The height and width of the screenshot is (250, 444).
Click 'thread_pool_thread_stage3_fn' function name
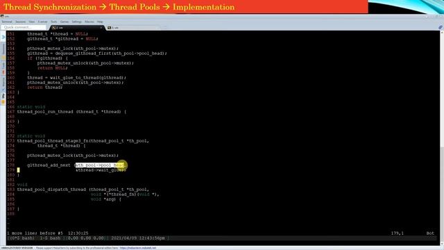53,141
